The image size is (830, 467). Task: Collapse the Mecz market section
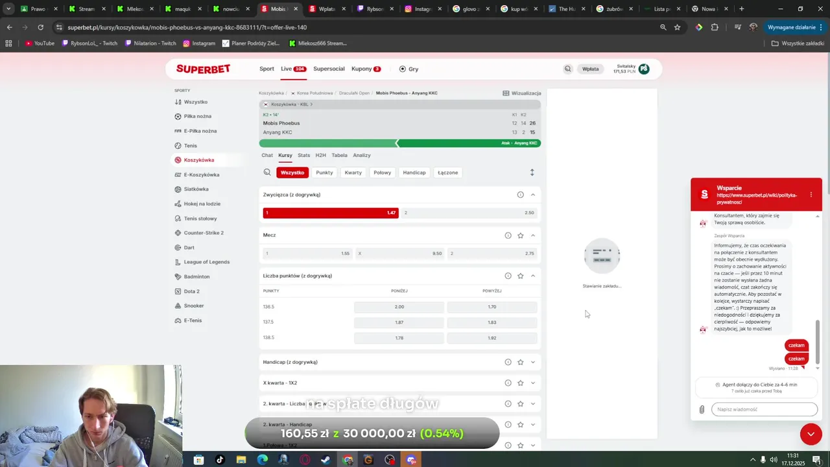(533, 235)
